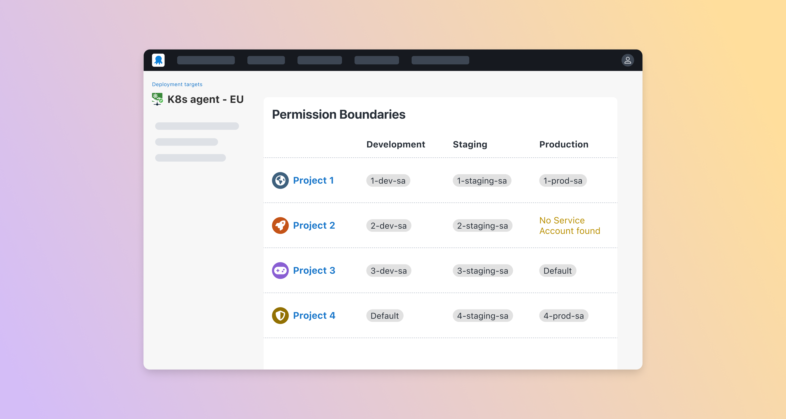The image size is (786, 419).
Task: Click the rocket icon for Project 2
Action: [x=280, y=225]
